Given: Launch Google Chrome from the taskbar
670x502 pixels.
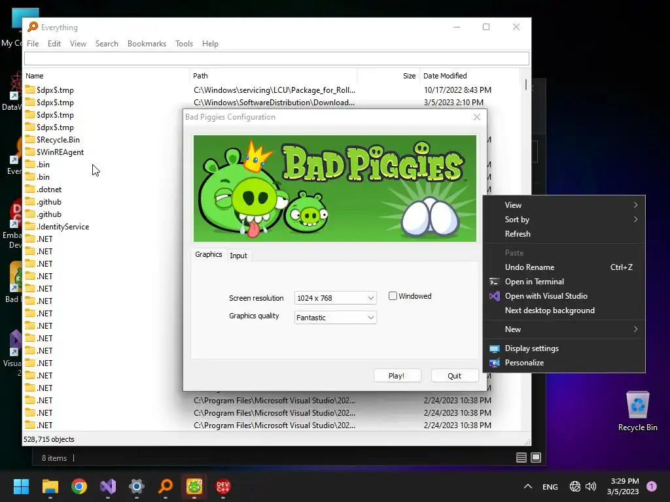Looking at the screenshot, I should click(79, 486).
